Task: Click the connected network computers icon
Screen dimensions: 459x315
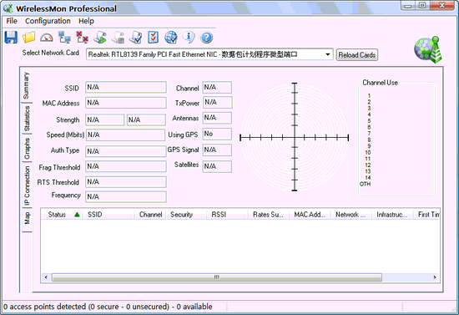Action: coord(64,38)
